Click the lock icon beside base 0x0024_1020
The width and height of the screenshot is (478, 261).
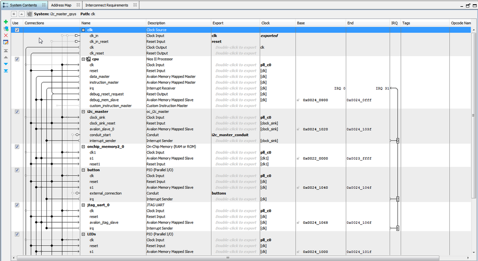click(x=298, y=129)
